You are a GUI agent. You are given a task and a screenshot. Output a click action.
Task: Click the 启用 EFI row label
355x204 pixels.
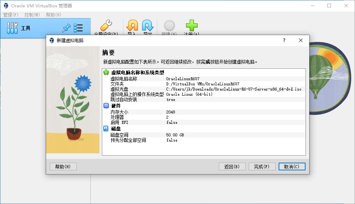(119, 122)
